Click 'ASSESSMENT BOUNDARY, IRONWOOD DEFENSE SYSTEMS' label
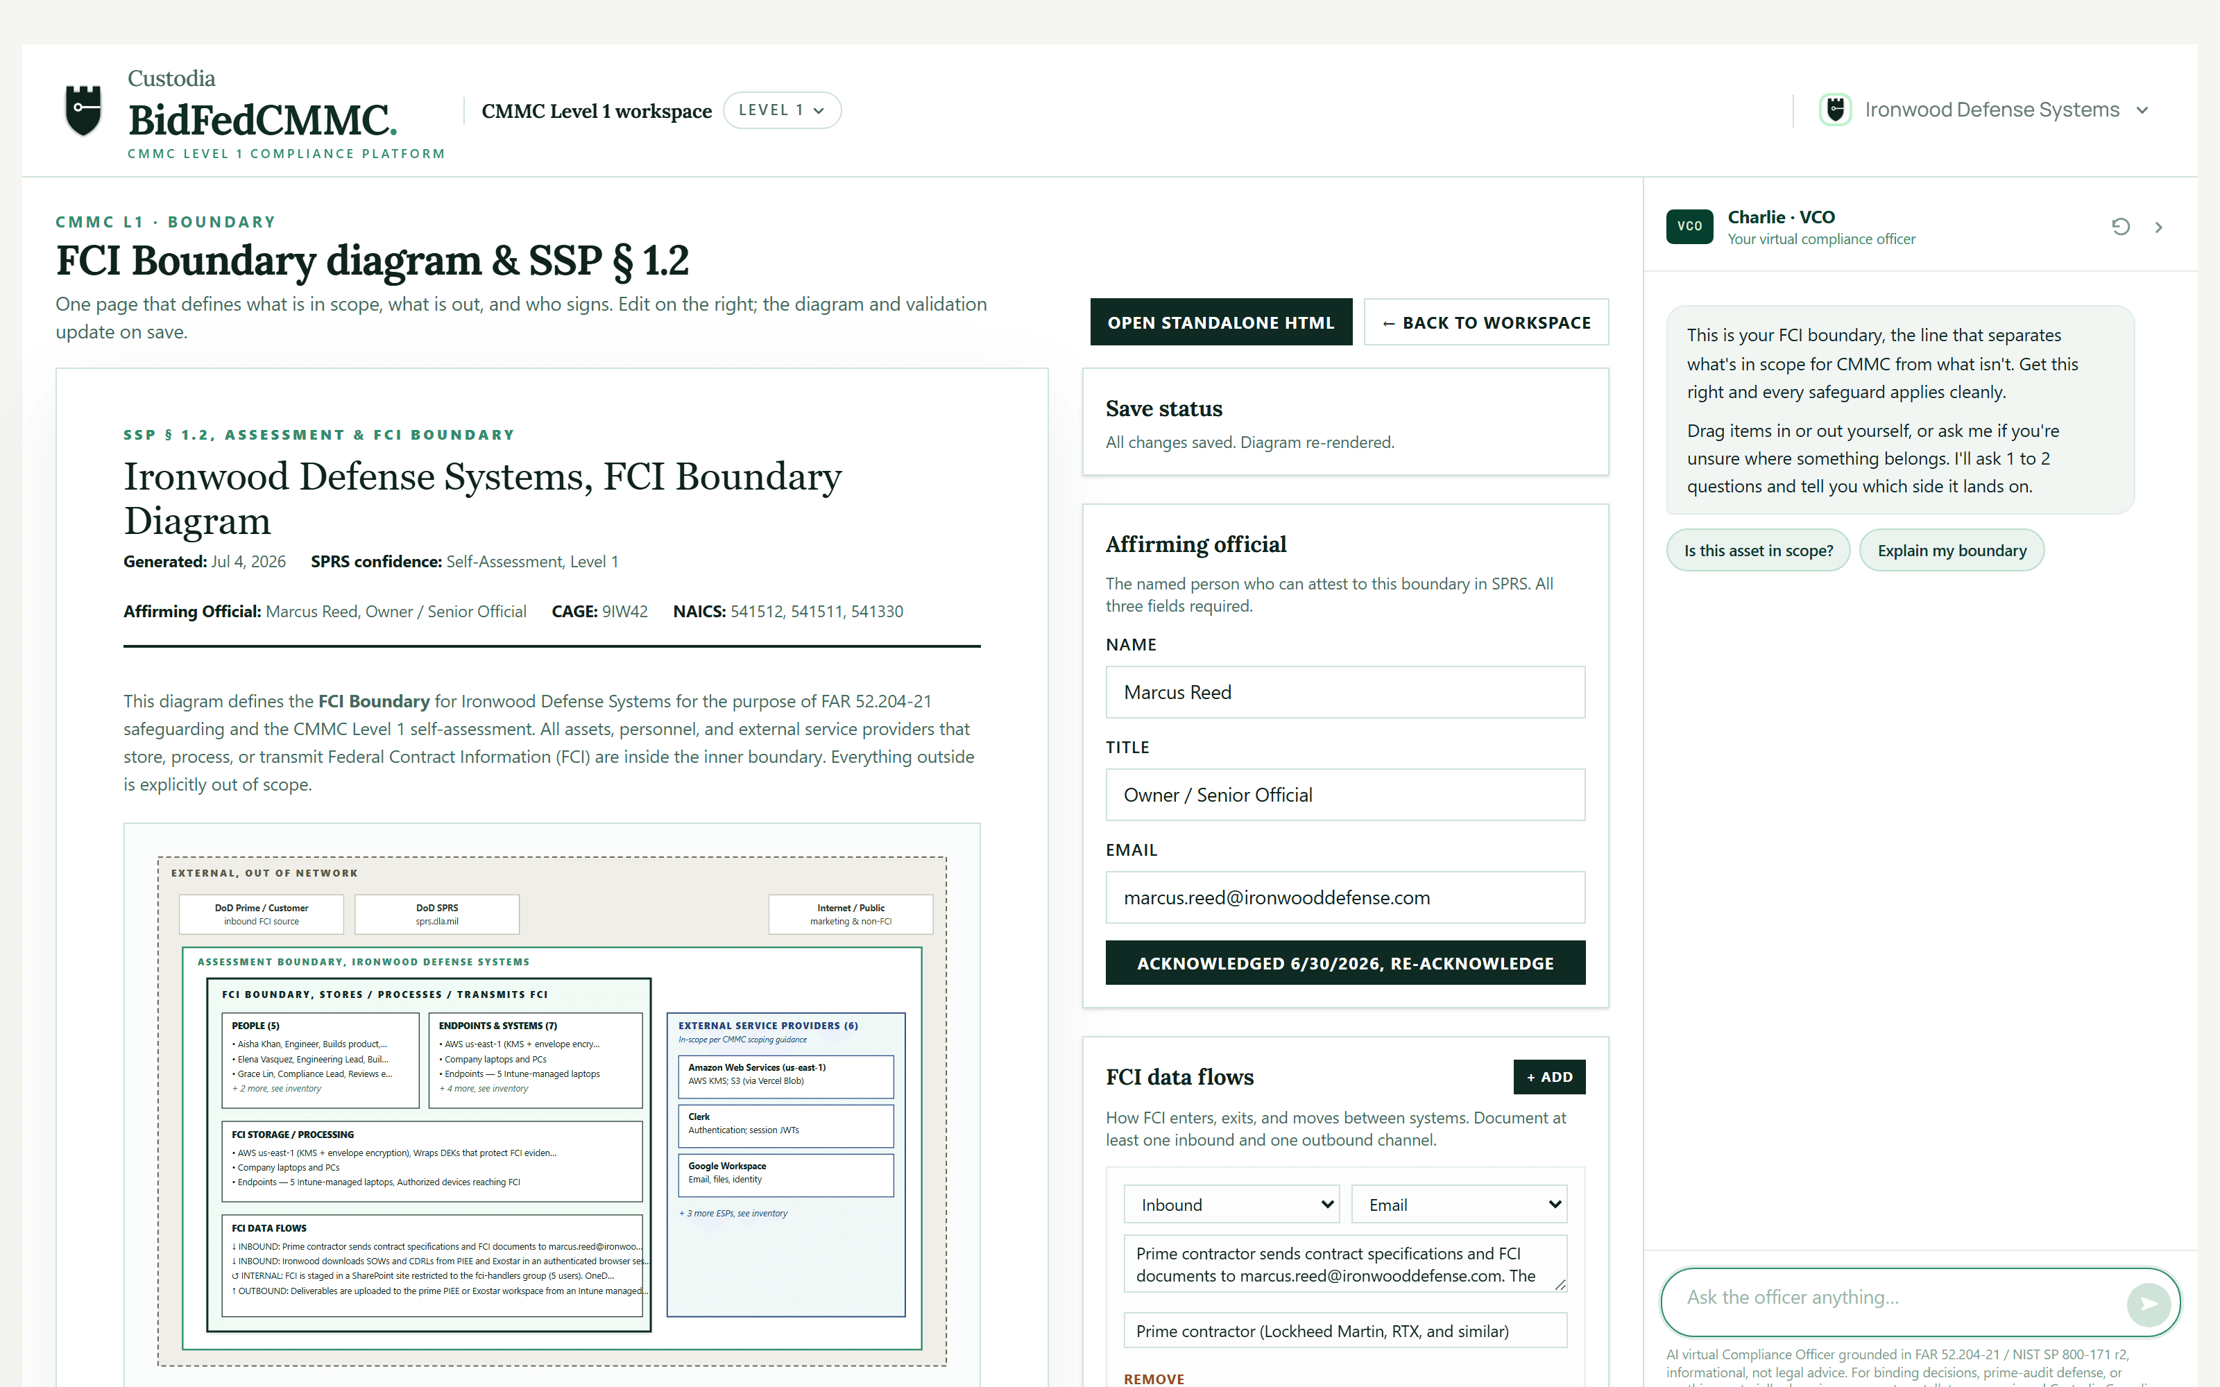Viewport: 2220px width, 1387px height. pos(364,963)
